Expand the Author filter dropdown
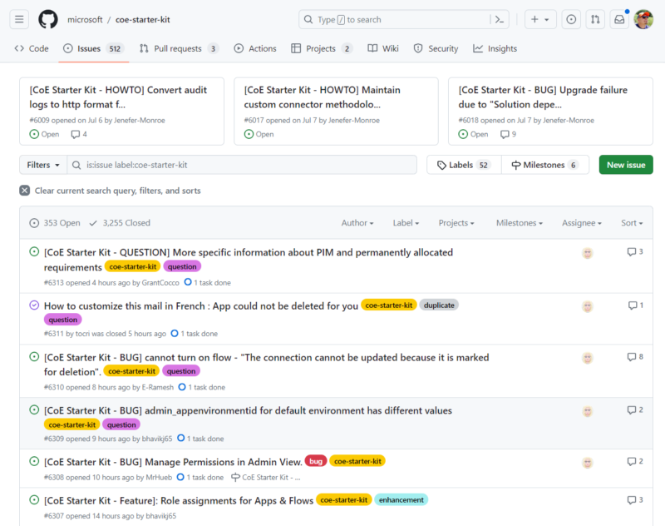The image size is (665, 526). point(357,223)
